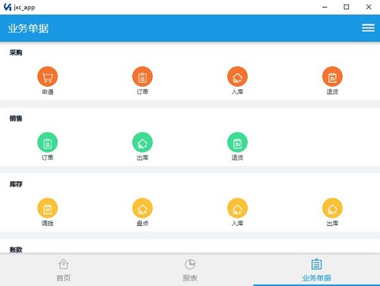Open inventory 调拨 yellow transfer icon
Image resolution: width=380 pixels, height=286 pixels.
[x=47, y=208]
